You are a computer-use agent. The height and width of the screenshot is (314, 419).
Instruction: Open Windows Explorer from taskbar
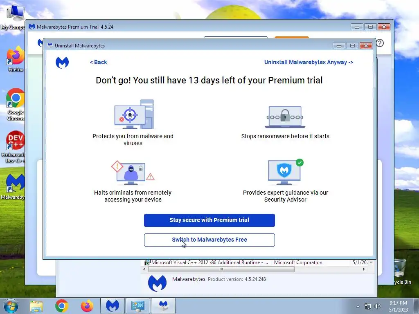coord(36,306)
